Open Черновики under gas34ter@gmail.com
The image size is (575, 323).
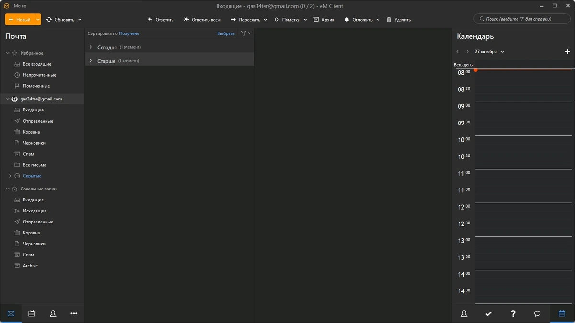tap(34, 143)
